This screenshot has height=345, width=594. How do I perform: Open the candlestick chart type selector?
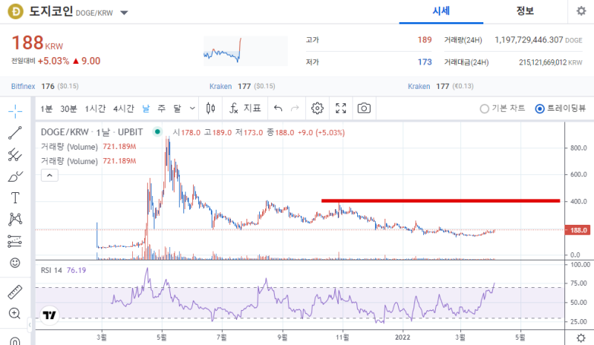[x=211, y=108]
